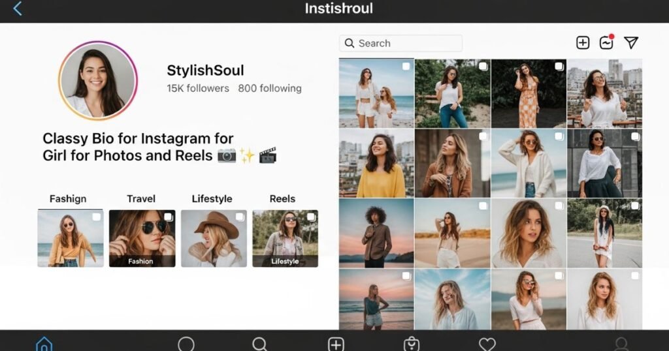The height and width of the screenshot is (351, 669).
Task: Open post of woman in white shirt with city skyline
Action: (x=604, y=93)
